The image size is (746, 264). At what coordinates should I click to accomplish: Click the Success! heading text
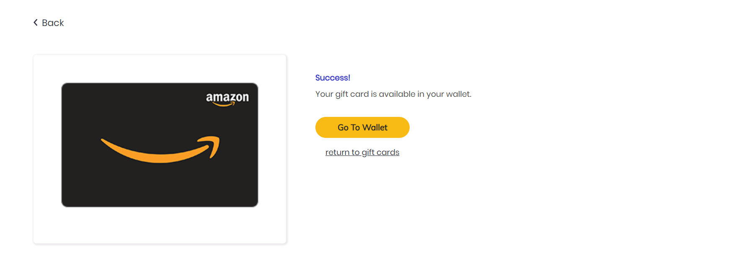(333, 78)
